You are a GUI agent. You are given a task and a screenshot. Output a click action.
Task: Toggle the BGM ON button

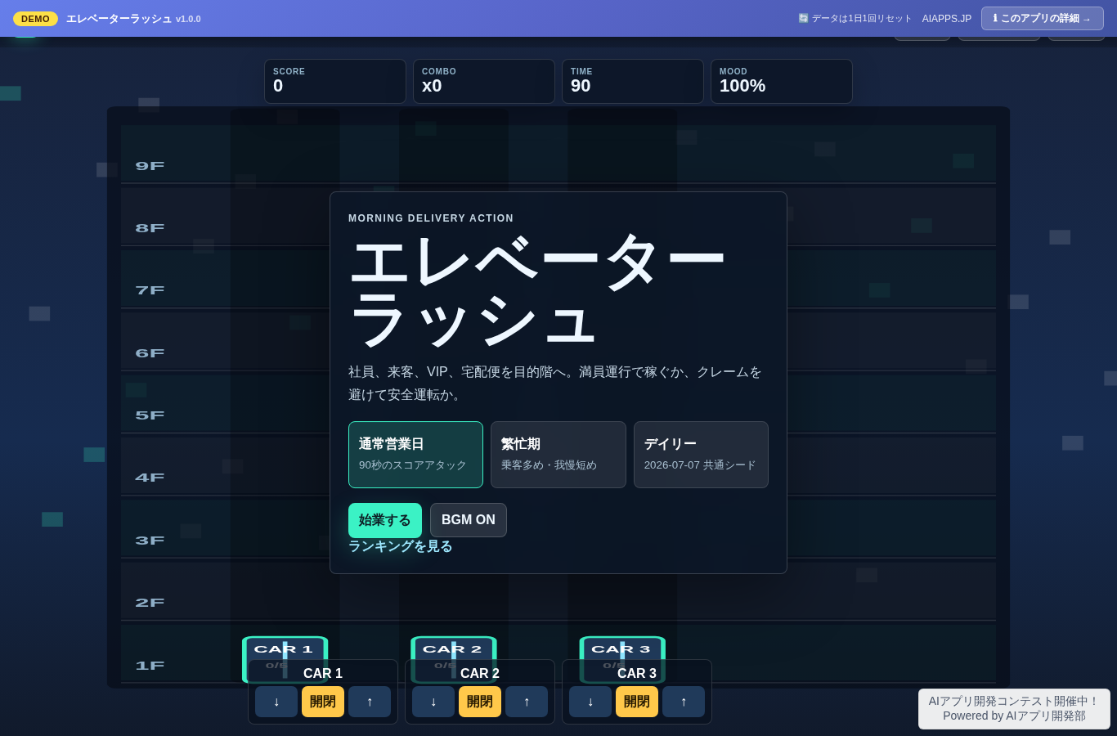coord(469,520)
